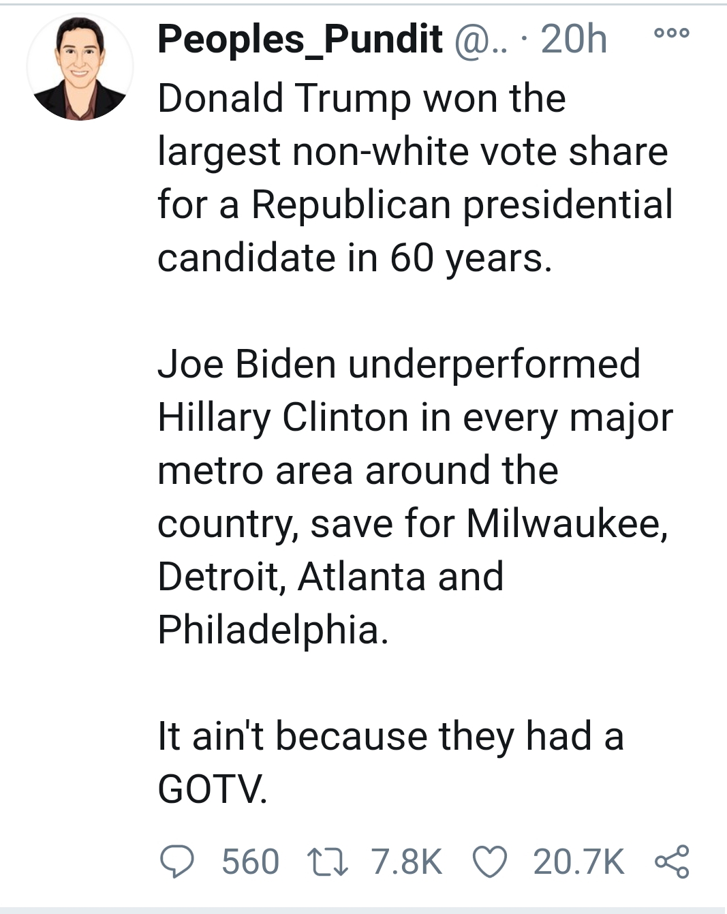Screen dimensions: 727x914
Task: Click the word GOTV at the tweet's end
Action: [212, 789]
